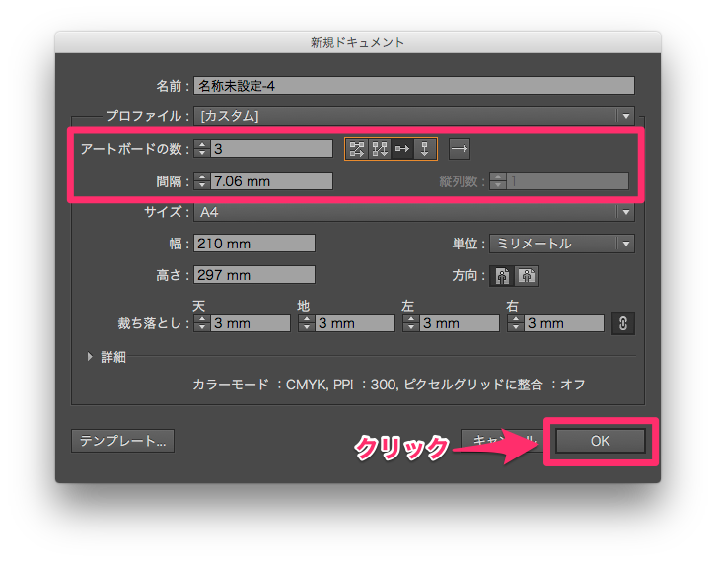
Task: Choose portrait orientation icon
Action: 502,276
